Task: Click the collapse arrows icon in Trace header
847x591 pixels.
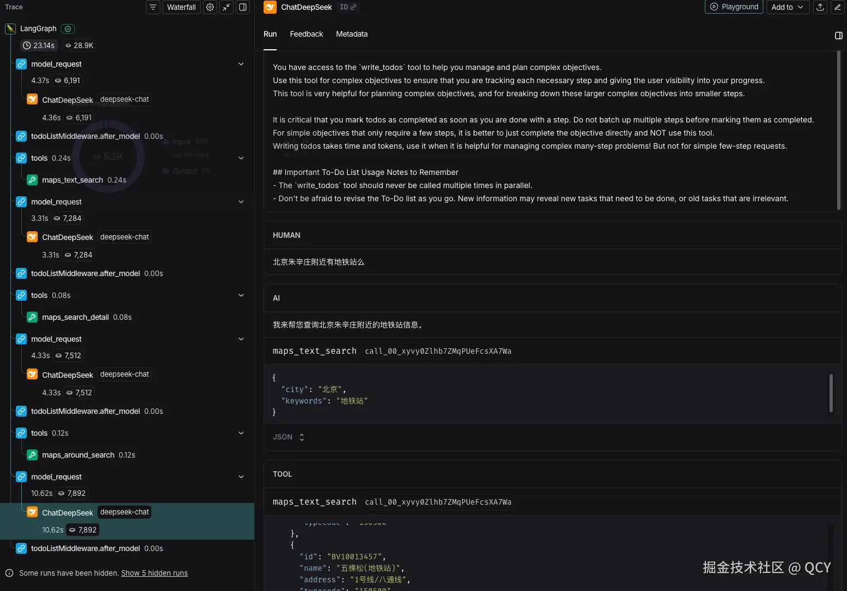Action: pyautogui.click(x=226, y=7)
